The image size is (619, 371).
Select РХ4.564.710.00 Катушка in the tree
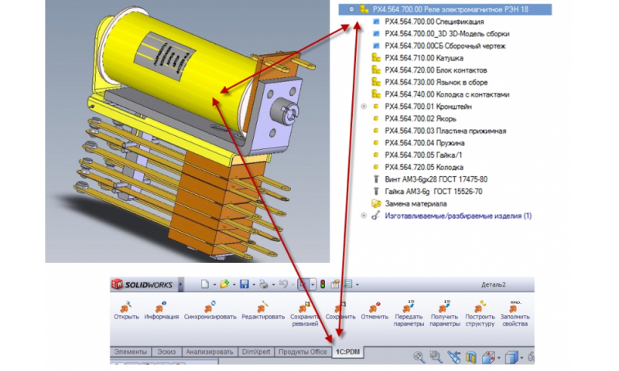click(423, 58)
